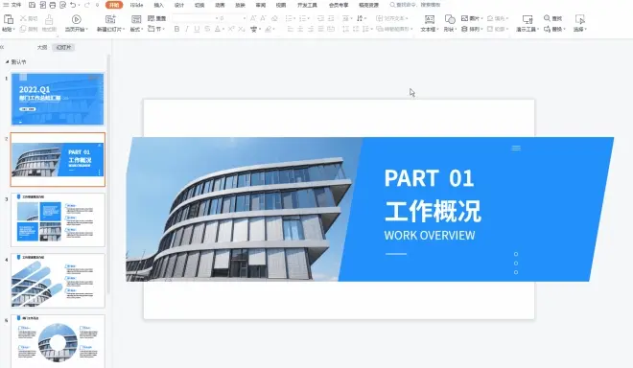This screenshot has height=368, width=633.
Task: Start slideshow from current slide play icon
Action: [77, 19]
